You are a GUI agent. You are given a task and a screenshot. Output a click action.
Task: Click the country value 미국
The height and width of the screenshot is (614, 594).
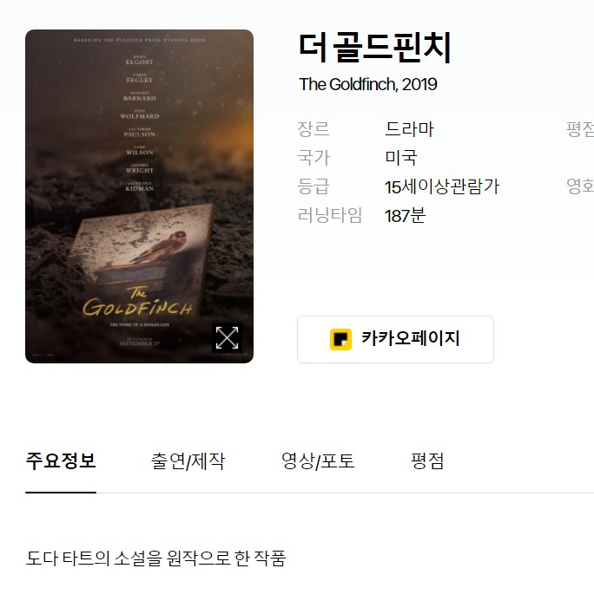pyautogui.click(x=400, y=158)
